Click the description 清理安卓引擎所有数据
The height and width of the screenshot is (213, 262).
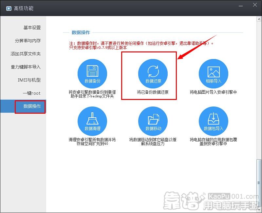click(92, 142)
